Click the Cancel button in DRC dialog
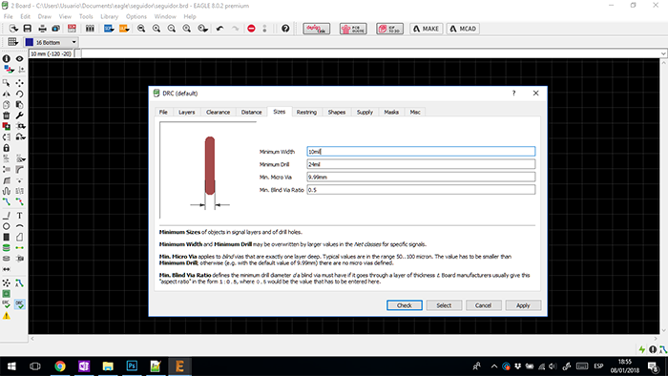668x376 pixels. pyautogui.click(x=483, y=305)
